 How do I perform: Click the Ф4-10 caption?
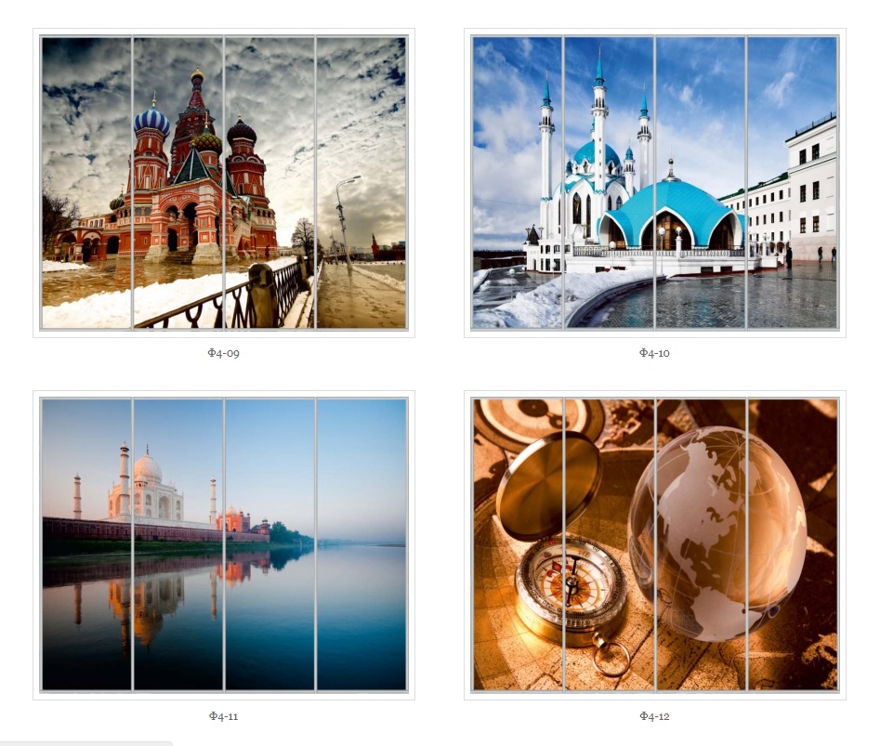pyautogui.click(x=654, y=353)
